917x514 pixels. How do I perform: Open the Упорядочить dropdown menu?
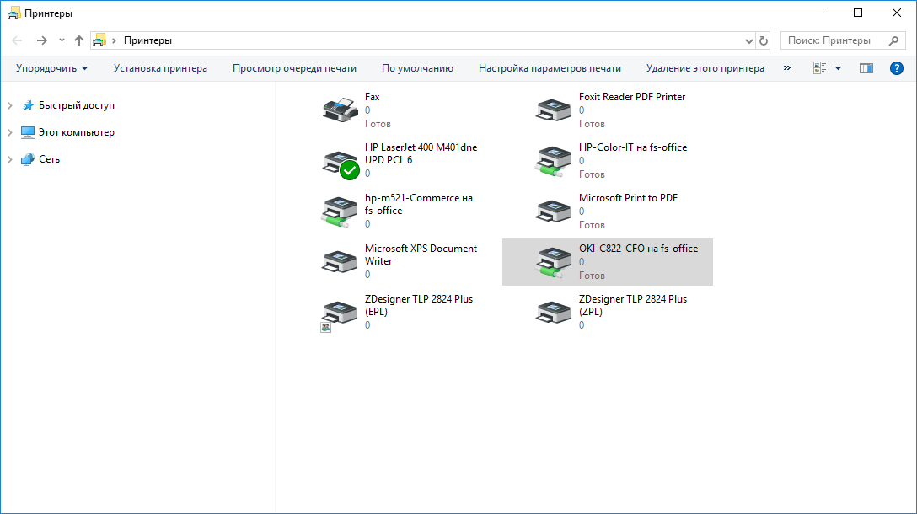pyautogui.click(x=52, y=68)
